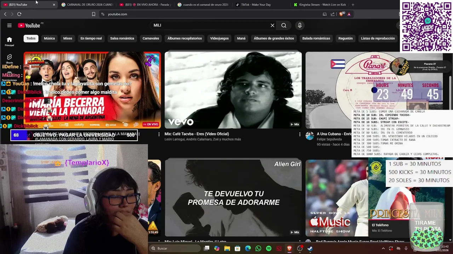Click the Felipe Sepúlveda channel name
Viewport: 453px width, 254px height.
click(x=329, y=139)
